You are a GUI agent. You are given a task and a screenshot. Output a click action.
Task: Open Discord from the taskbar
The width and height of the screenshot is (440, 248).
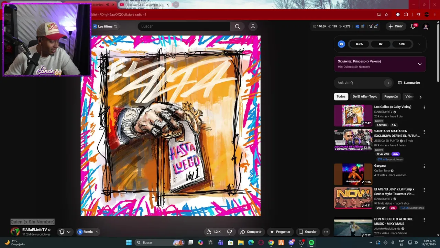(x=291, y=242)
